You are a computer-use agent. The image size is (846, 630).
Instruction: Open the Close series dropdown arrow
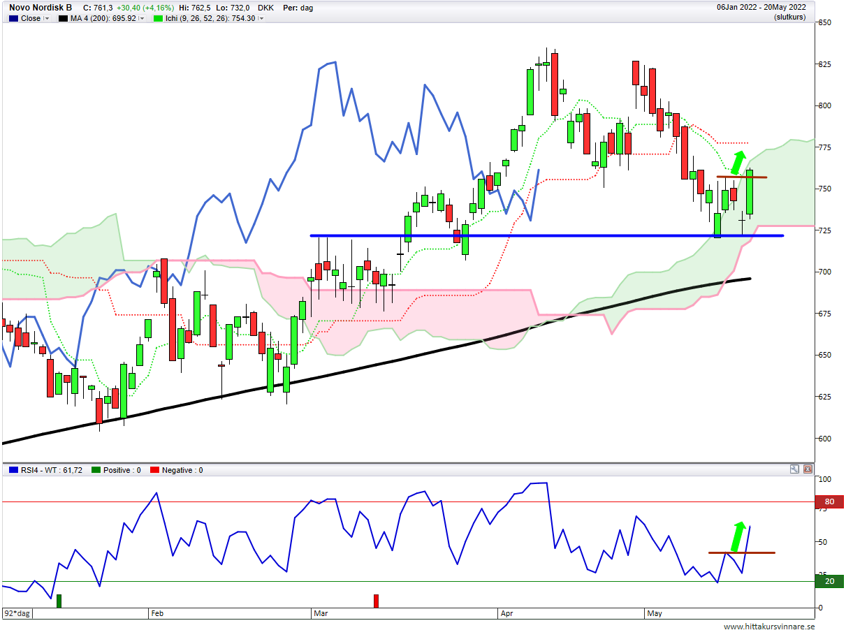click(x=48, y=19)
